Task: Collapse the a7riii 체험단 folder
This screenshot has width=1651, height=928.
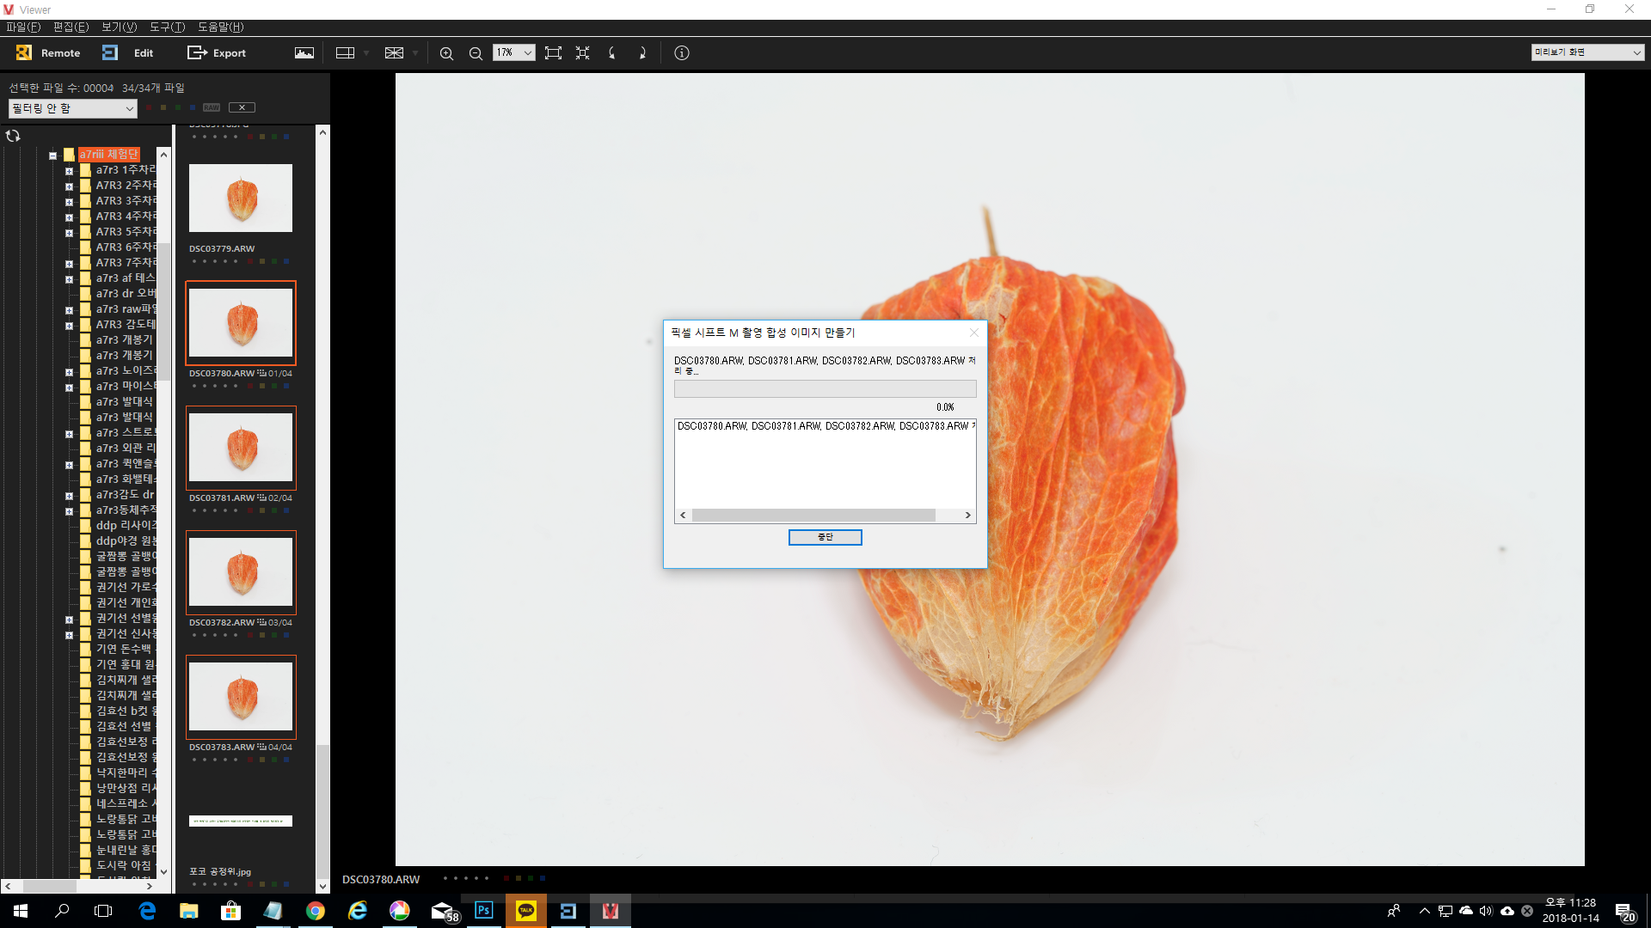Action: point(53,156)
